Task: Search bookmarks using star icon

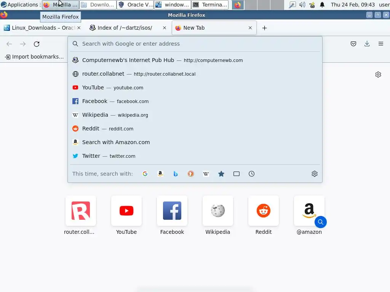Action: (x=221, y=174)
